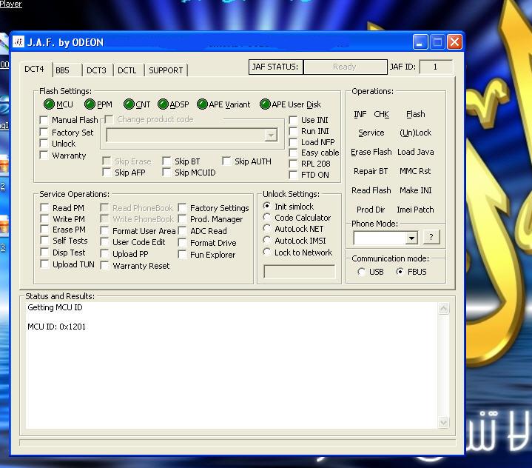Click the status log scrollbar up arrow
Screen dimensions: 532x468
(443, 309)
